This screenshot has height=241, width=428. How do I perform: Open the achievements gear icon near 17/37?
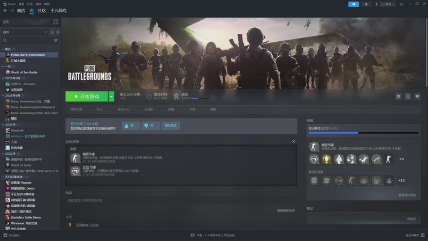(x=177, y=96)
